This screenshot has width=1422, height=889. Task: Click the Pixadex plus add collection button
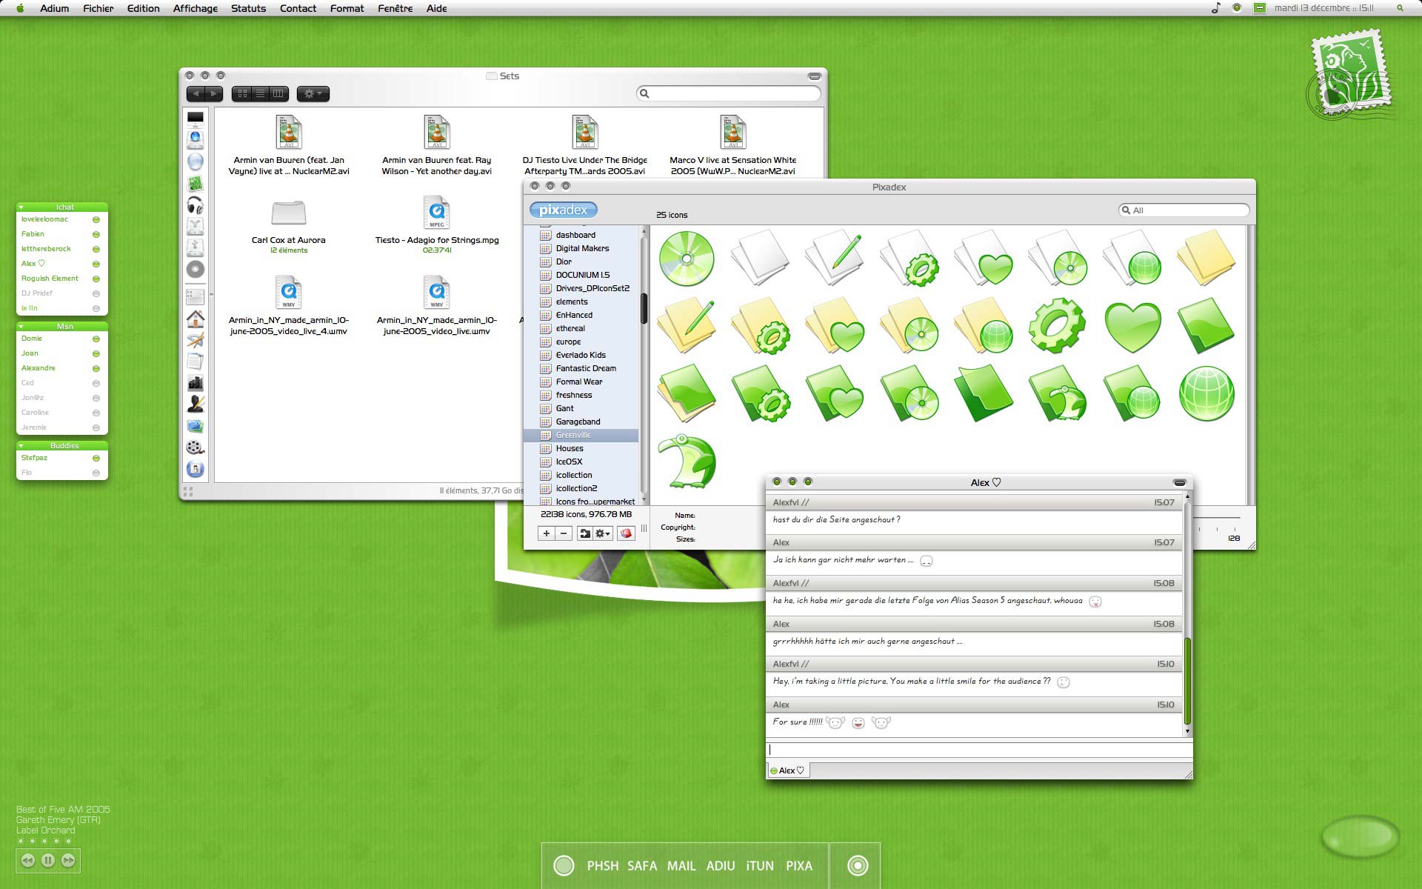[547, 533]
